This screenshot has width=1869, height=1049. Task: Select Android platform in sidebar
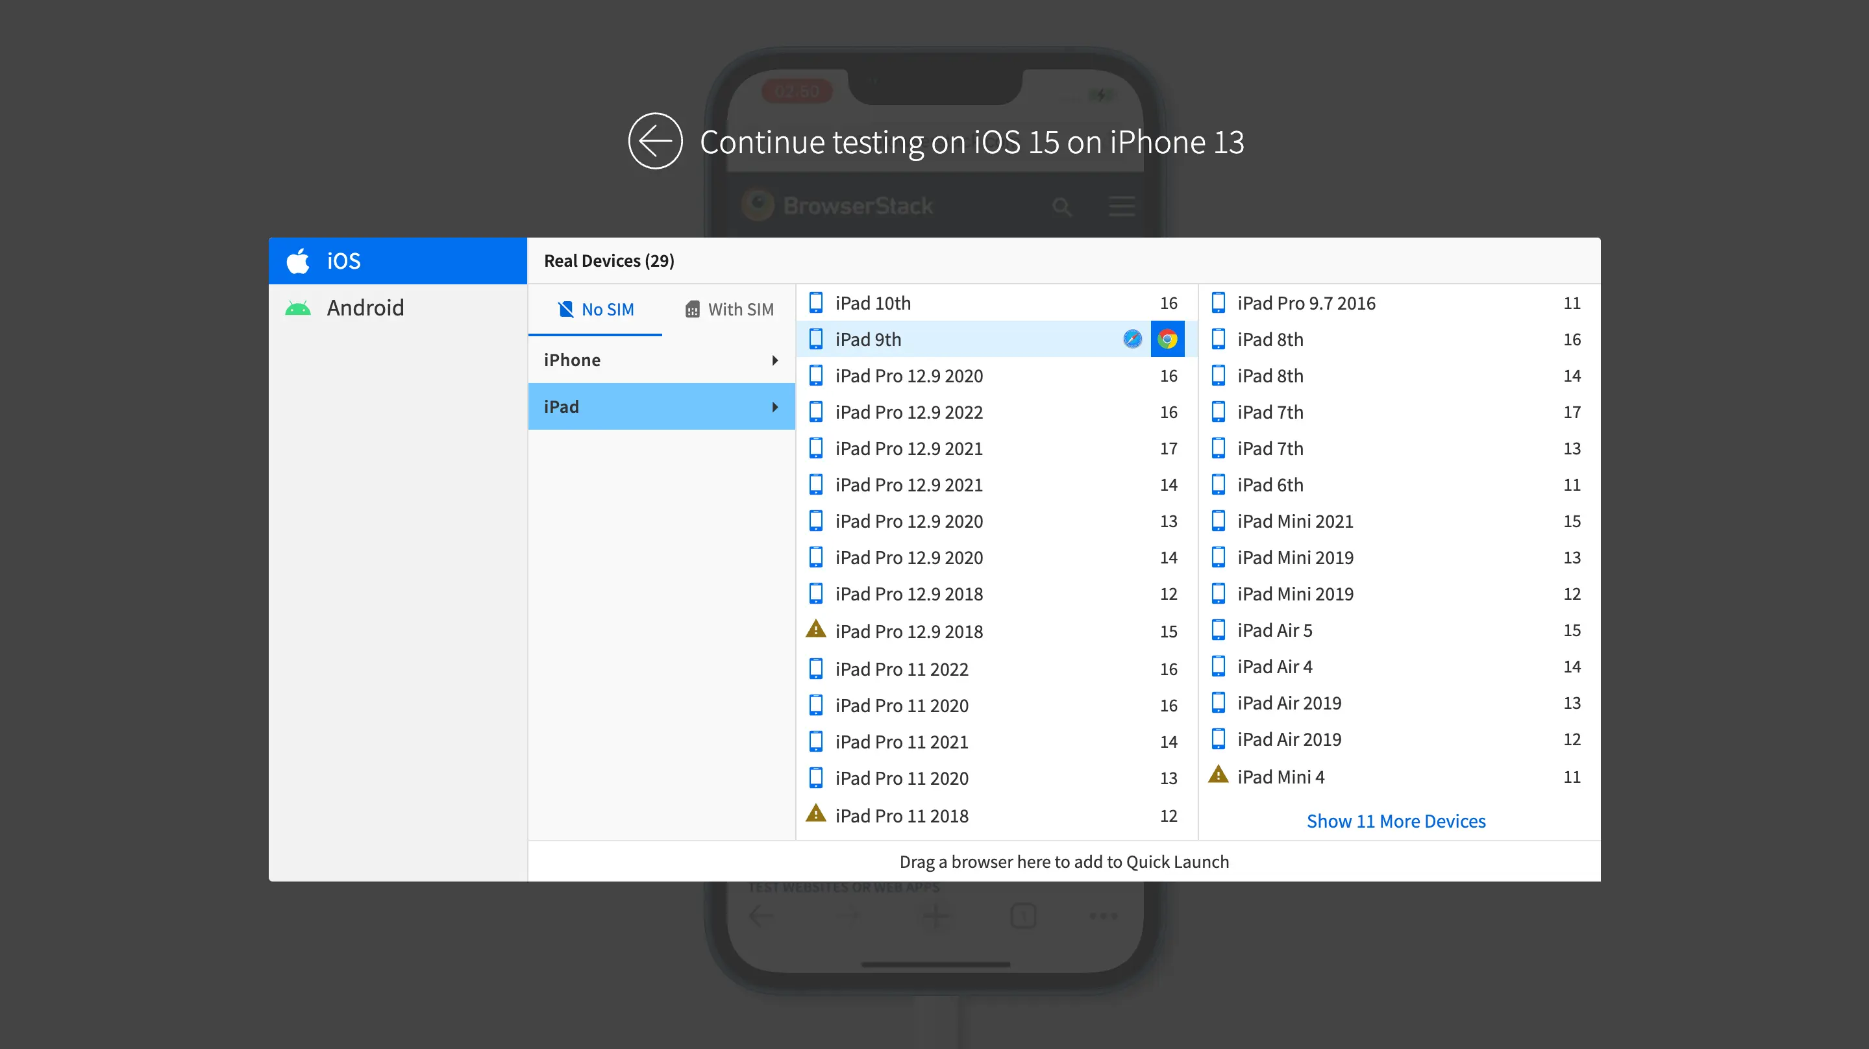(364, 308)
